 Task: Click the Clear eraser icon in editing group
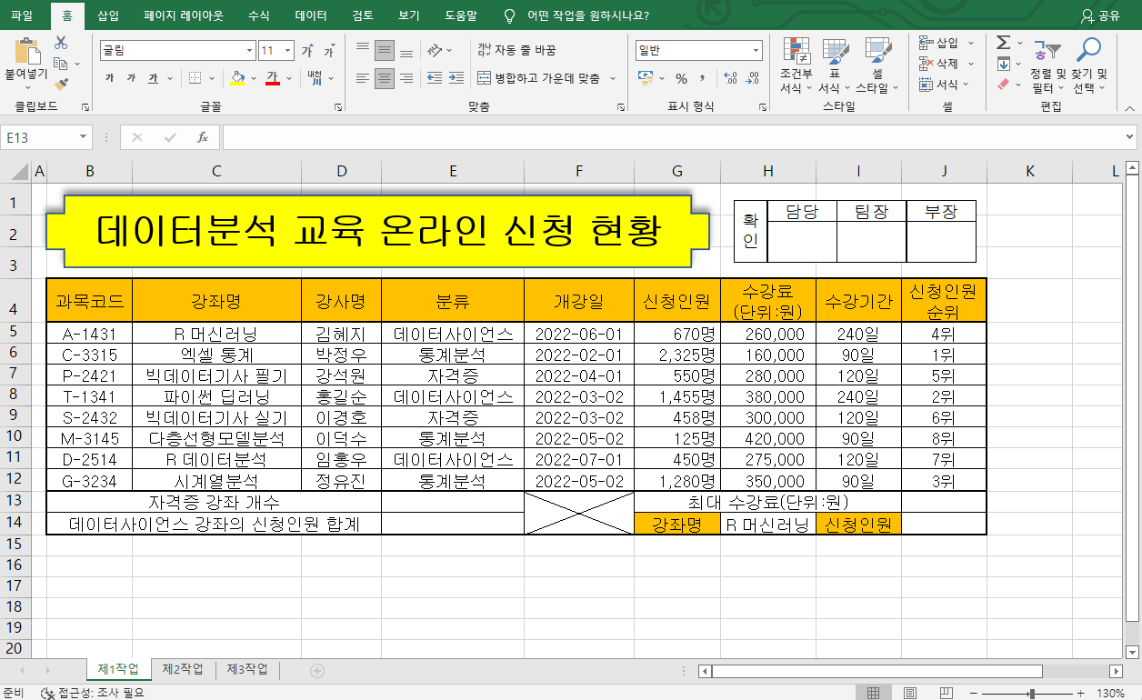1003,84
